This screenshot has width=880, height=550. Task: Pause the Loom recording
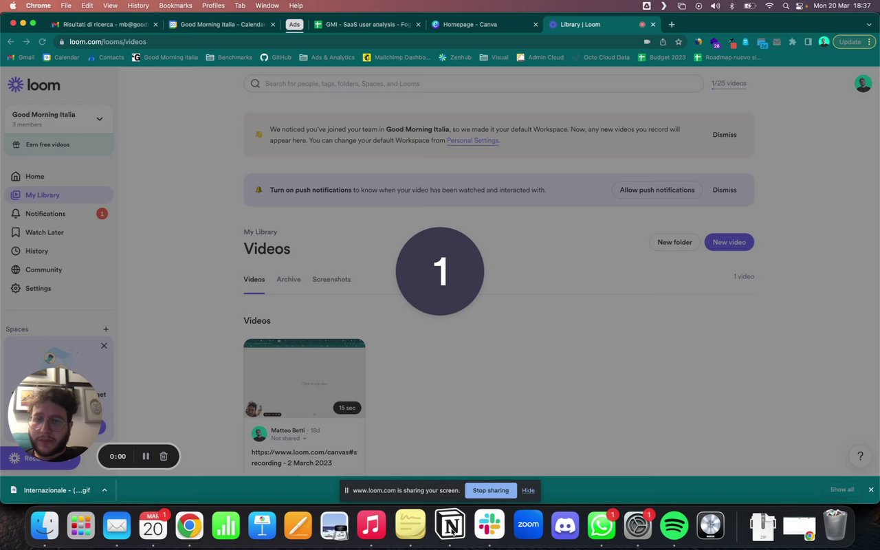coord(146,456)
